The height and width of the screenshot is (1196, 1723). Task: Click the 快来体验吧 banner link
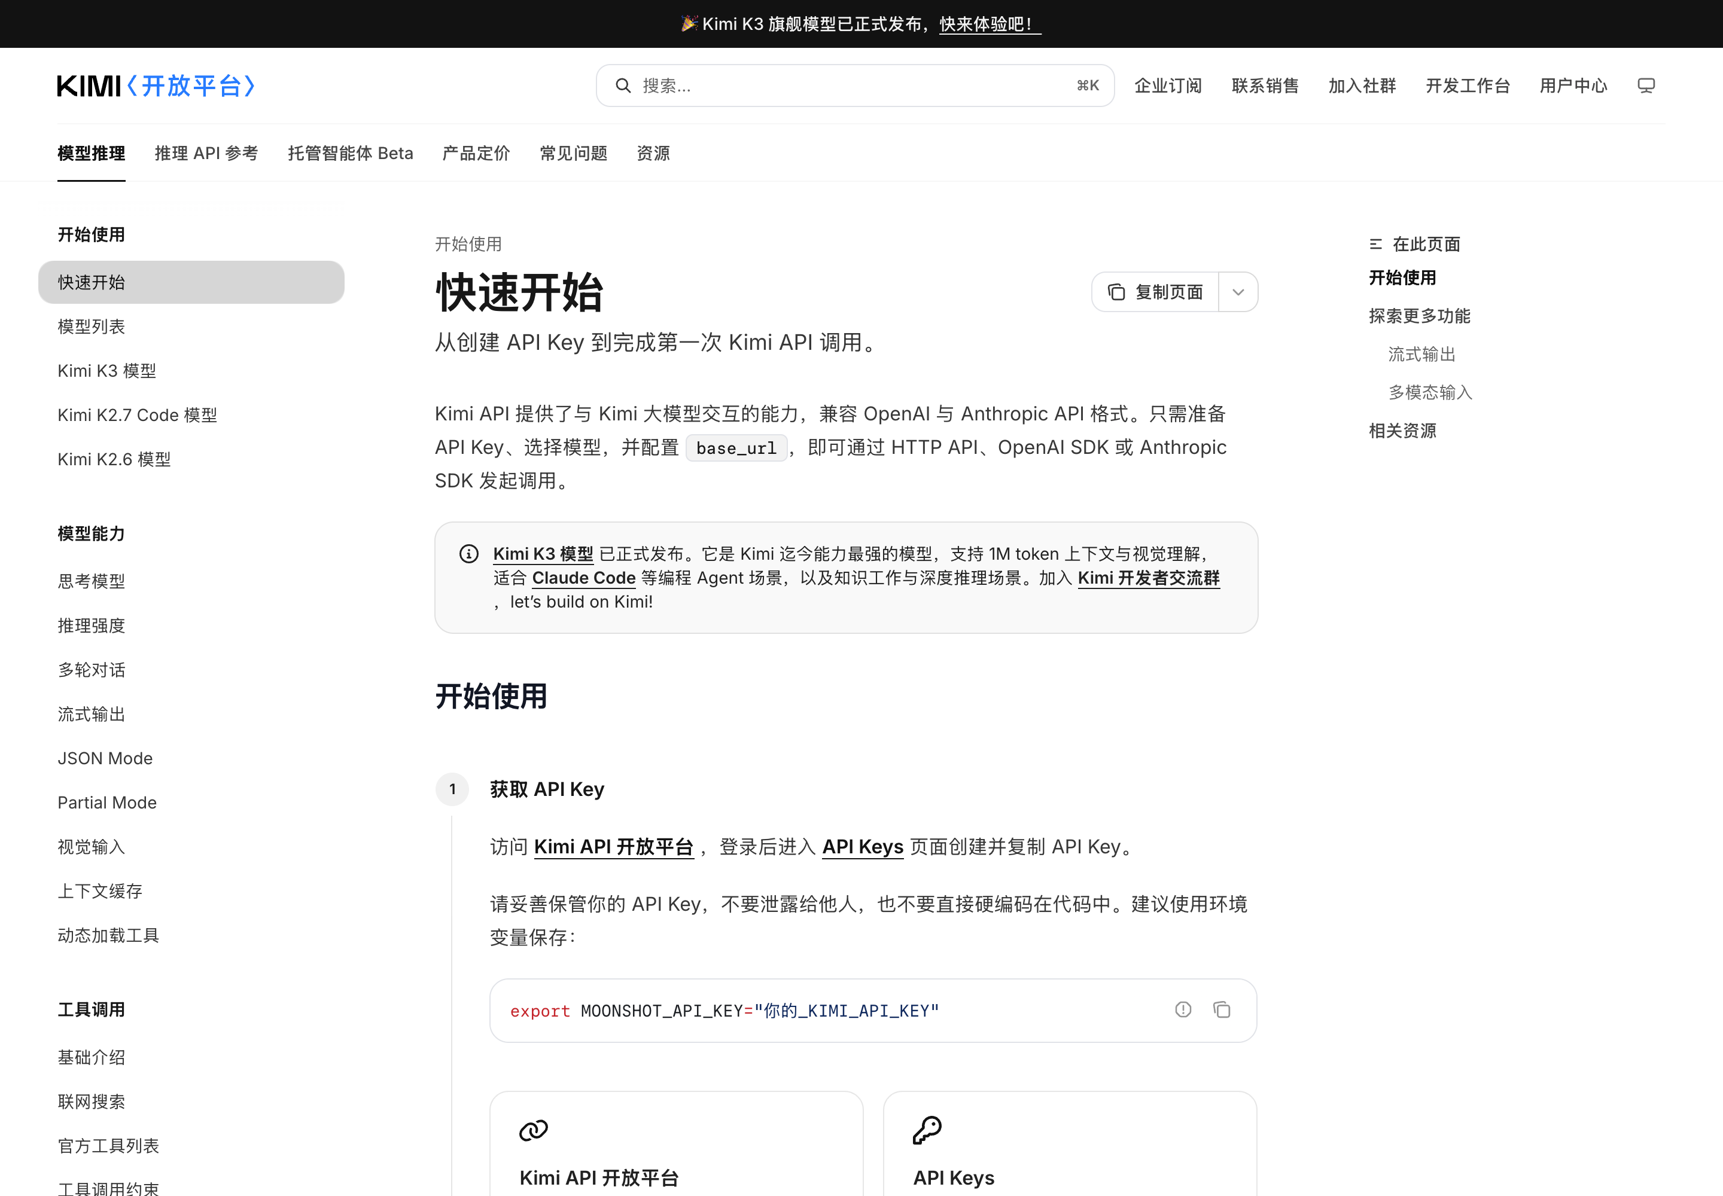click(x=990, y=24)
